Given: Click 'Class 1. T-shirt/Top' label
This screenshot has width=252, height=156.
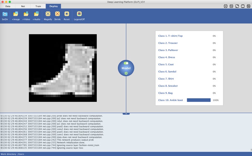Looking at the screenshot, I should pyautogui.click(x=170, y=36).
